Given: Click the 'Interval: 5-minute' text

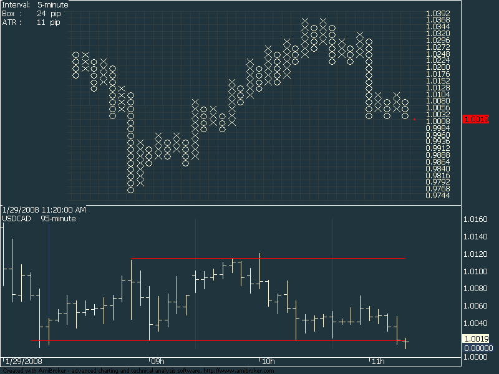Looking at the screenshot, I should click(x=35, y=5).
